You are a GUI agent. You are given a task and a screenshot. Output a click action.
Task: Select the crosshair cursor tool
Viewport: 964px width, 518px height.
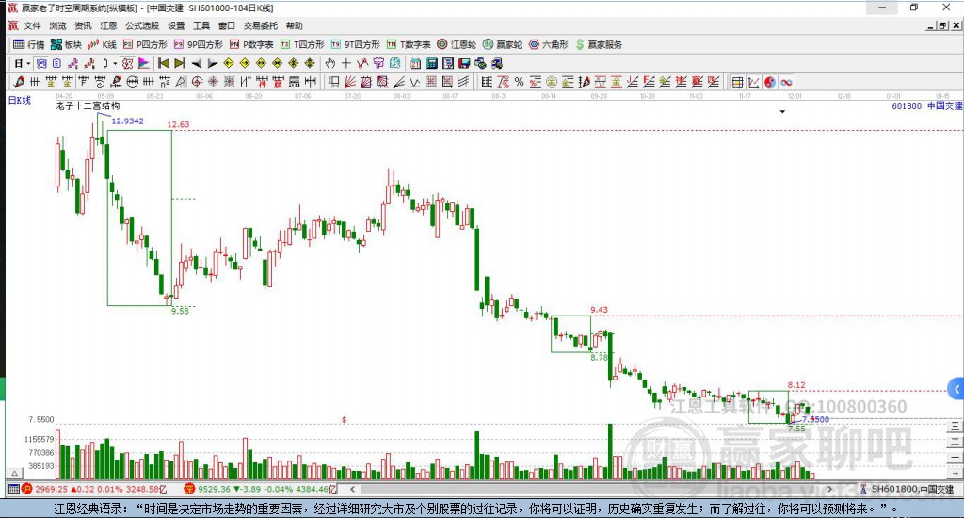point(346,63)
